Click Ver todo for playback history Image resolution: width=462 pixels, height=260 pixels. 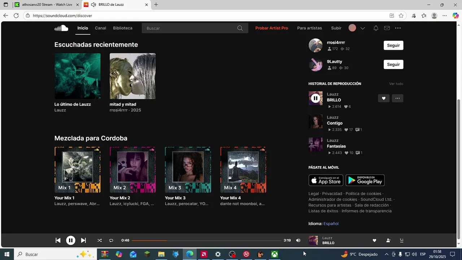(396, 84)
